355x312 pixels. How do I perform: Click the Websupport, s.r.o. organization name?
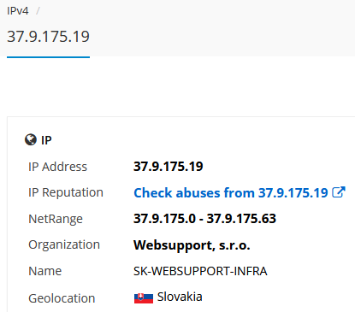pyautogui.click(x=192, y=245)
